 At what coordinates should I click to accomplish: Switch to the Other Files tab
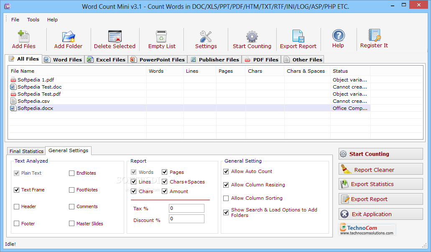pyautogui.click(x=303, y=60)
